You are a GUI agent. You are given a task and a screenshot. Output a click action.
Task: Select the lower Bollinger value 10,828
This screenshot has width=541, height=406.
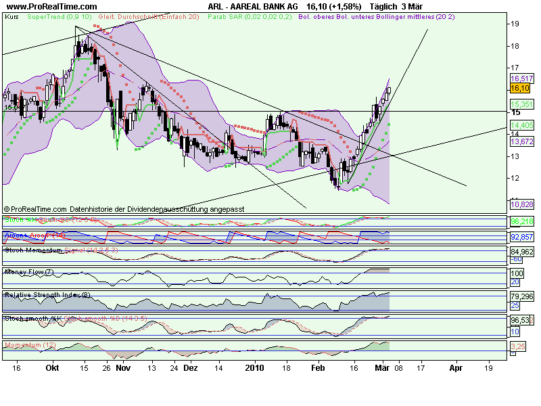[521, 204]
